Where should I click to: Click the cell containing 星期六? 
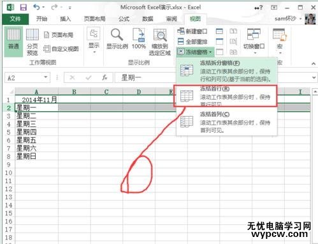[x=36, y=148]
